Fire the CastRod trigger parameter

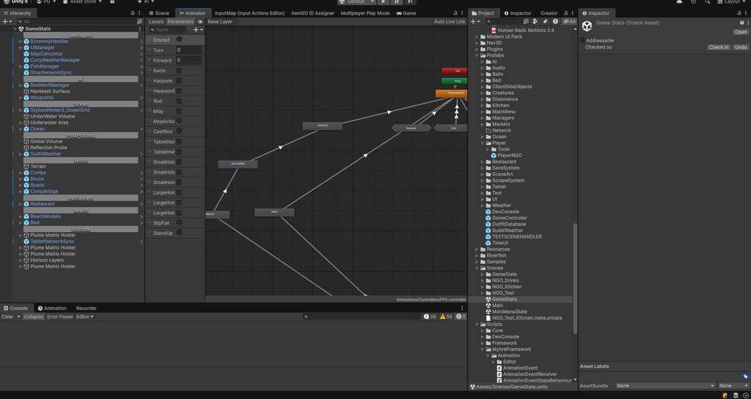coord(179,131)
